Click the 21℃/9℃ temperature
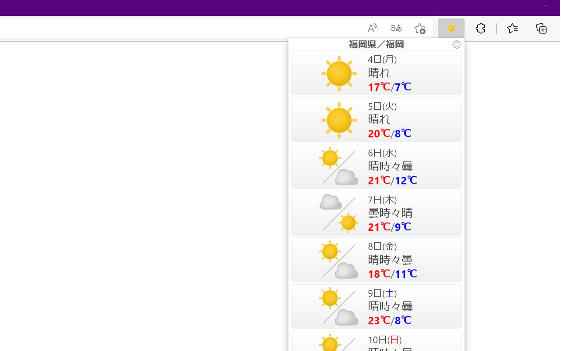This screenshot has width=561, height=351. click(390, 227)
